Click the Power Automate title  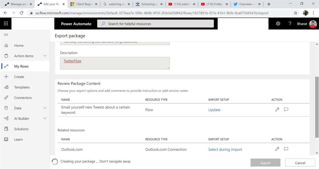pos(76,24)
